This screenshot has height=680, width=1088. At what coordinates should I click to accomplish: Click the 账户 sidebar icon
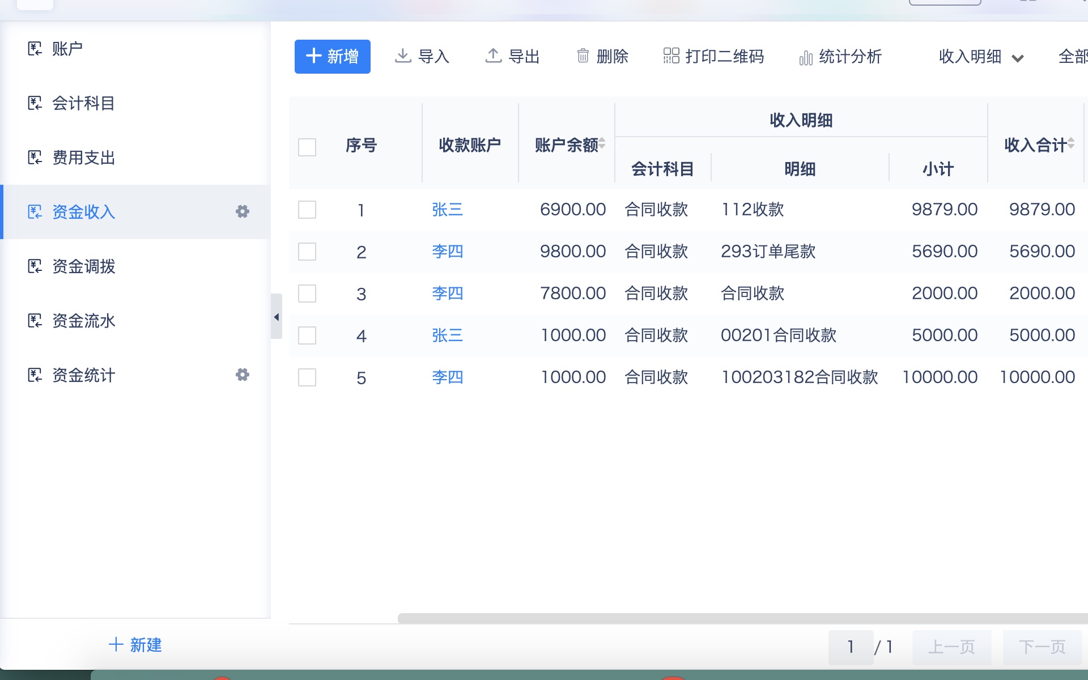pos(35,49)
